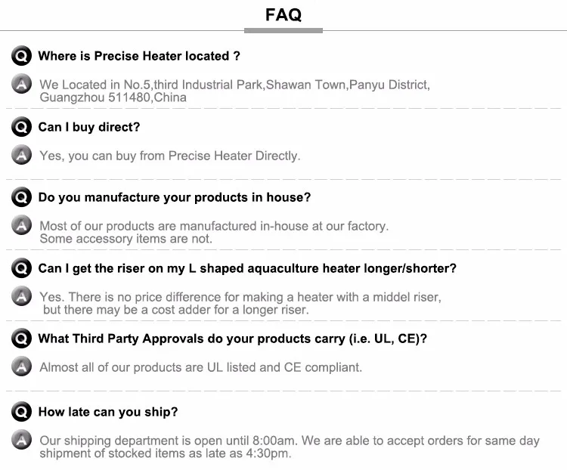Click the Q icon beside location question
The width and height of the screenshot is (567, 470).
[21, 56]
